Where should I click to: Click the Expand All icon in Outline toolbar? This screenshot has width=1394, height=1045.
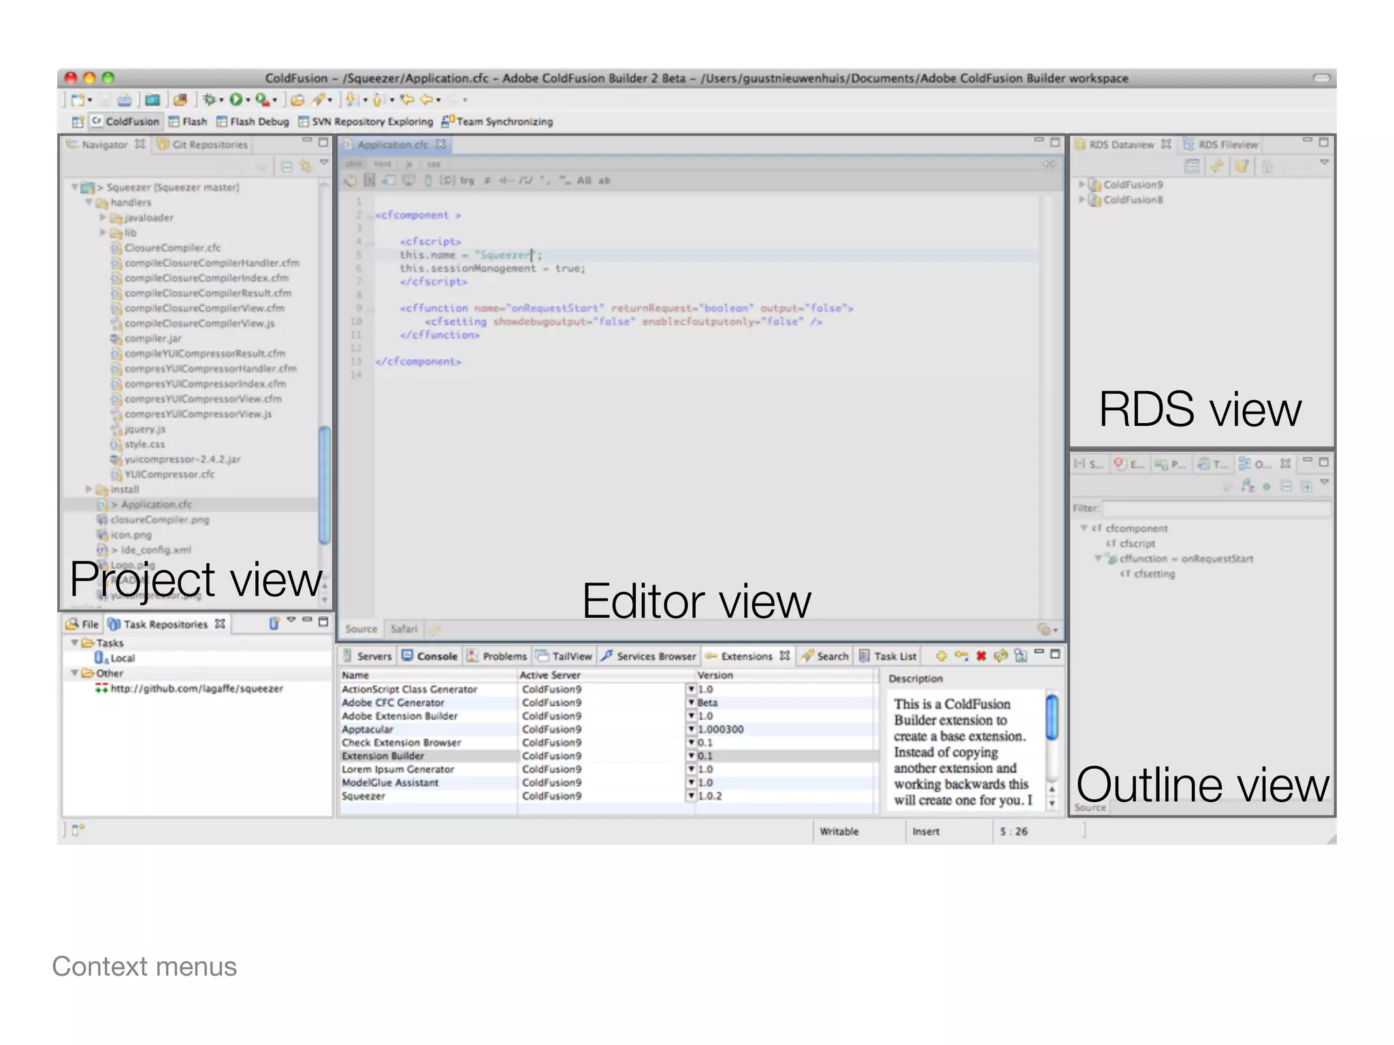[1306, 486]
